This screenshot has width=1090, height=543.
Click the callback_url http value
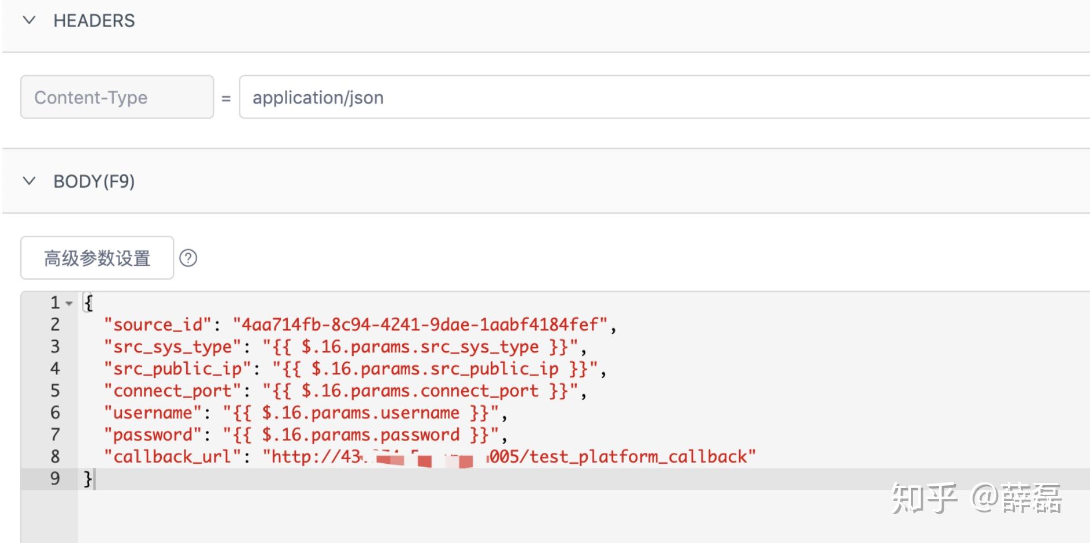point(509,457)
